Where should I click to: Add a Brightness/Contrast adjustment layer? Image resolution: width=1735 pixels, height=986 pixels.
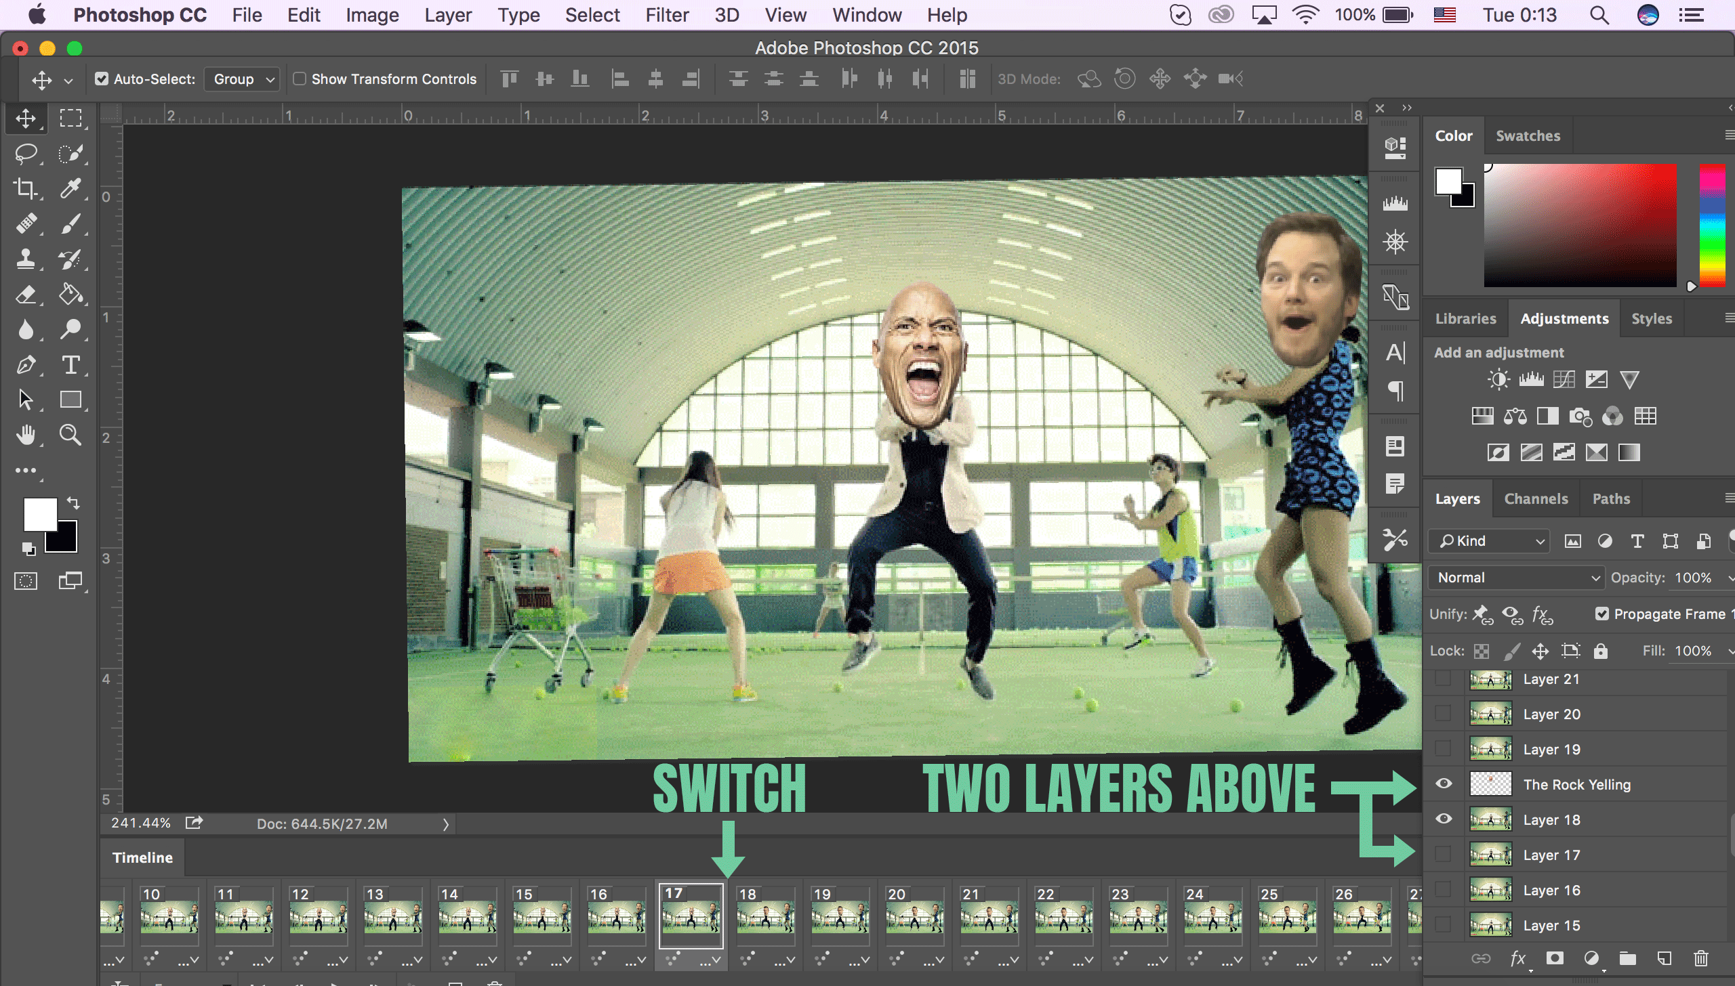click(1498, 379)
